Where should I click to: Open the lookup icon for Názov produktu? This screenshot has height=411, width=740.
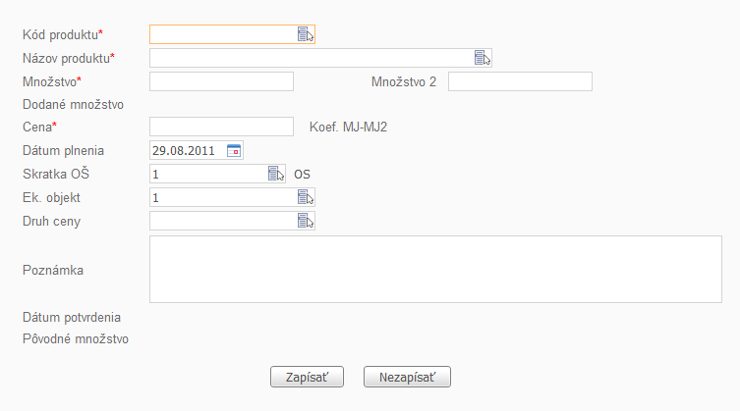[483, 58]
